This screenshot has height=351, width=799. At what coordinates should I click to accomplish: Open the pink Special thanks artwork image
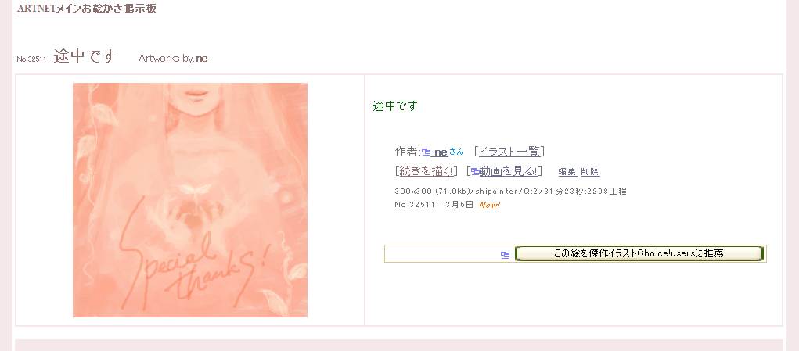(190, 200)
